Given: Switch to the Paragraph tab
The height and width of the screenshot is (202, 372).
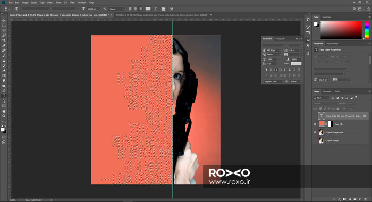Looking at the screenshot, I should point(280,39).
